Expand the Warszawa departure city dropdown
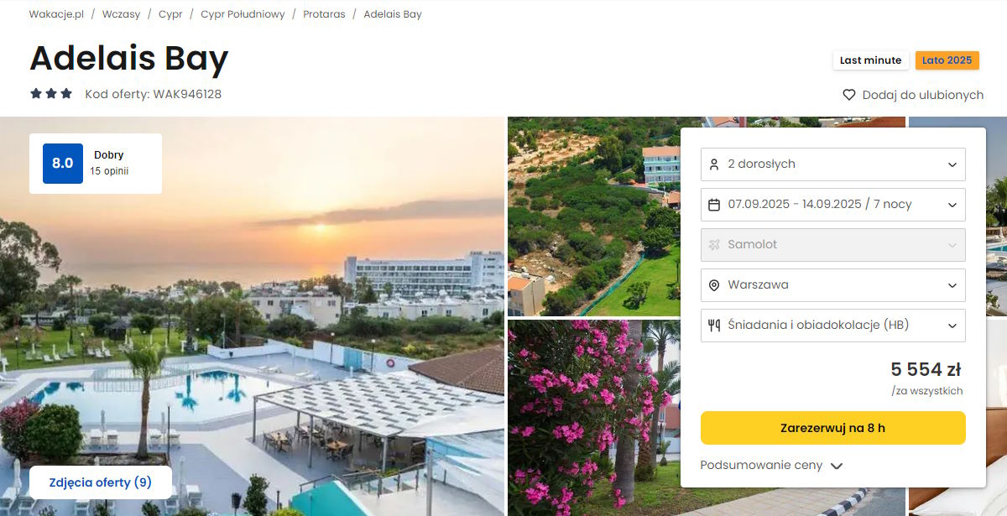Screen dimensions: 1007x516 tap(833, 285)
